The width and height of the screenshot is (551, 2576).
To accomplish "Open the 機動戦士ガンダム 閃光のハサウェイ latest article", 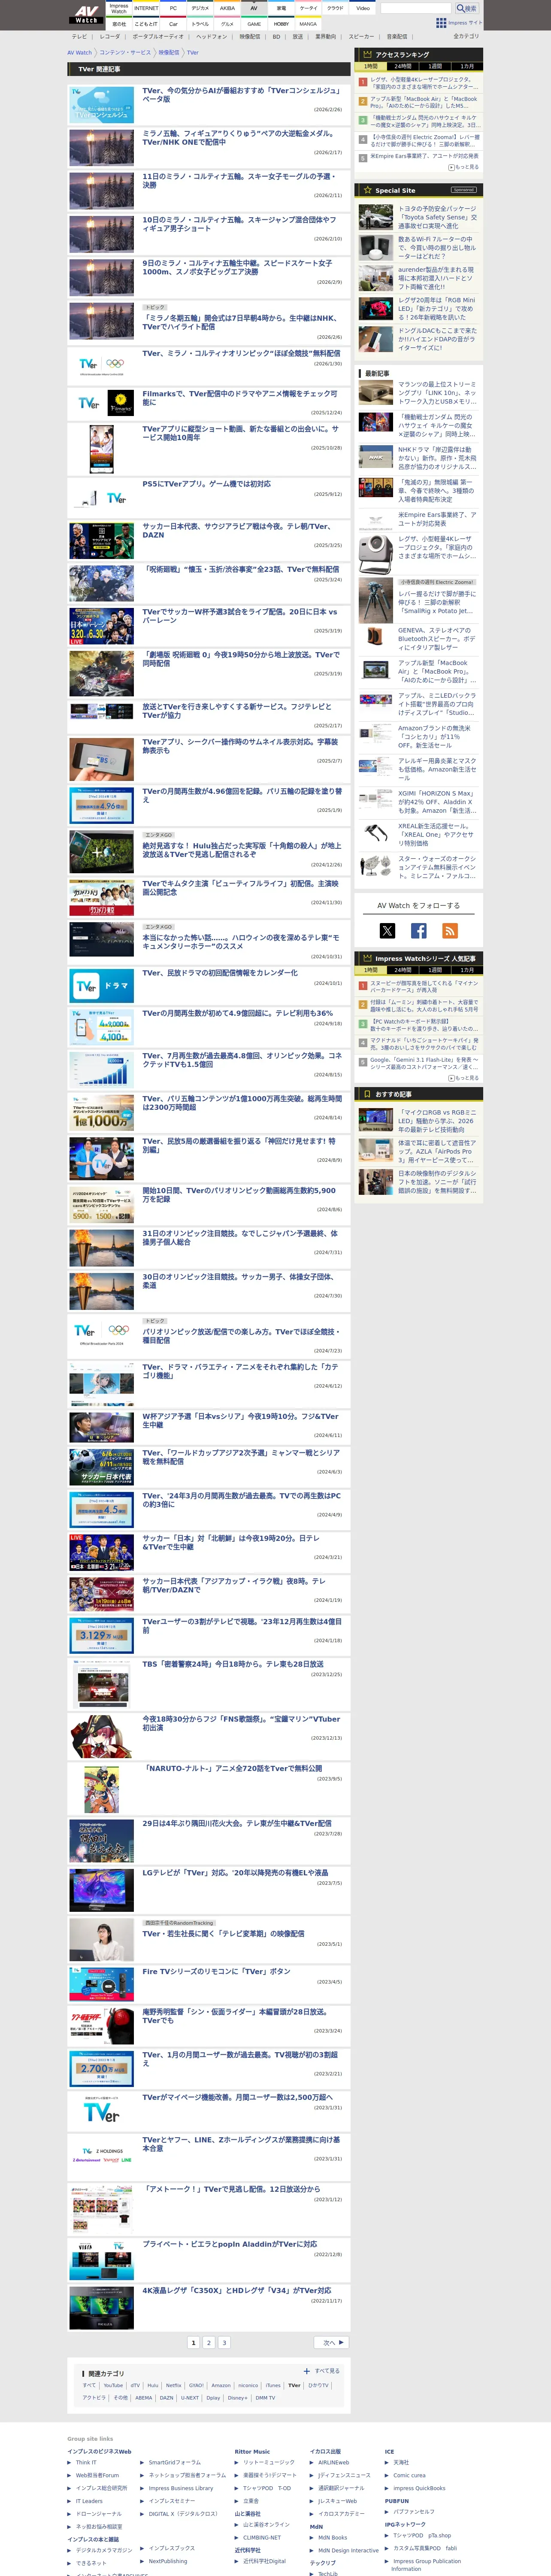I will coord(437,426).
